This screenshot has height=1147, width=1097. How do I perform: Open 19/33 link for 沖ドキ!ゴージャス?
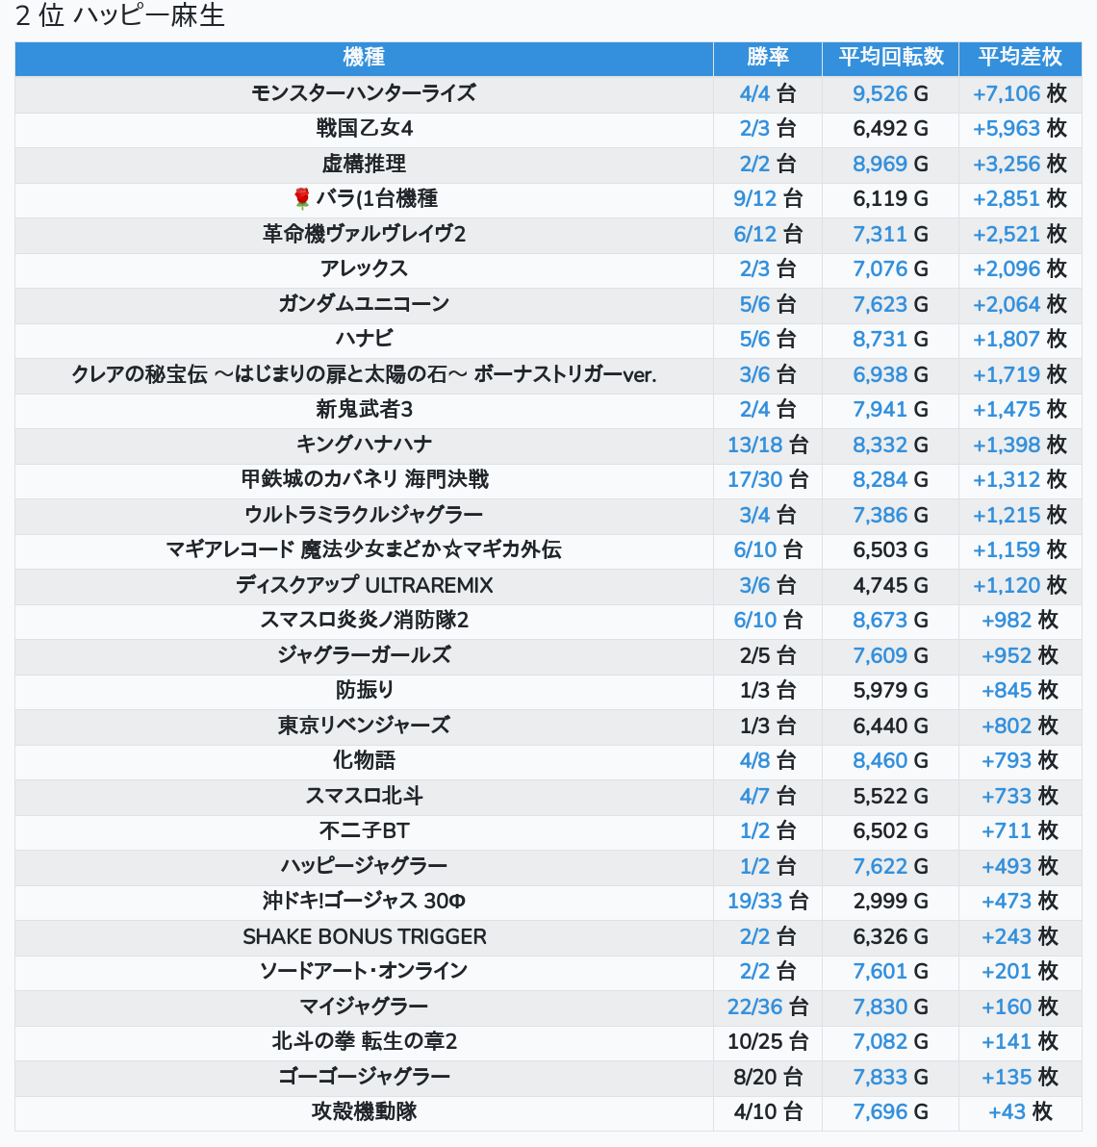coord(754,901)
